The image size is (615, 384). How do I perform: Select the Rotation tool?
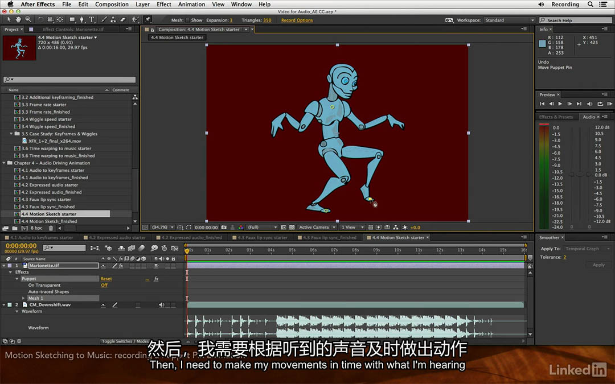40,19
